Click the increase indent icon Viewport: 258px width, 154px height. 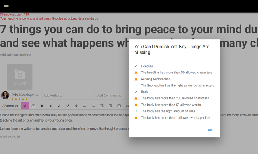[x=110, y=106]
